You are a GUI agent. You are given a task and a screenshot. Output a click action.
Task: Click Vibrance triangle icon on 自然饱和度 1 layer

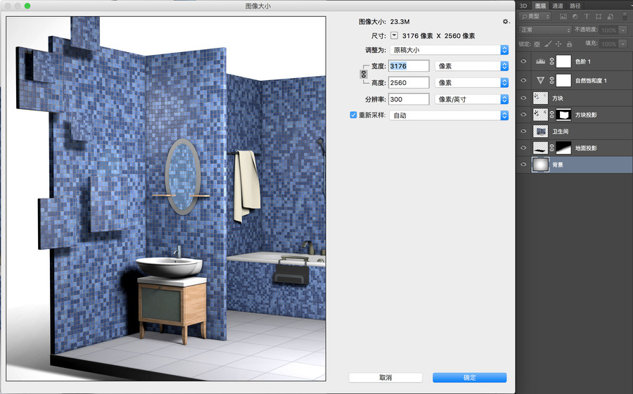pyautogui.click(x=541, y=81)
